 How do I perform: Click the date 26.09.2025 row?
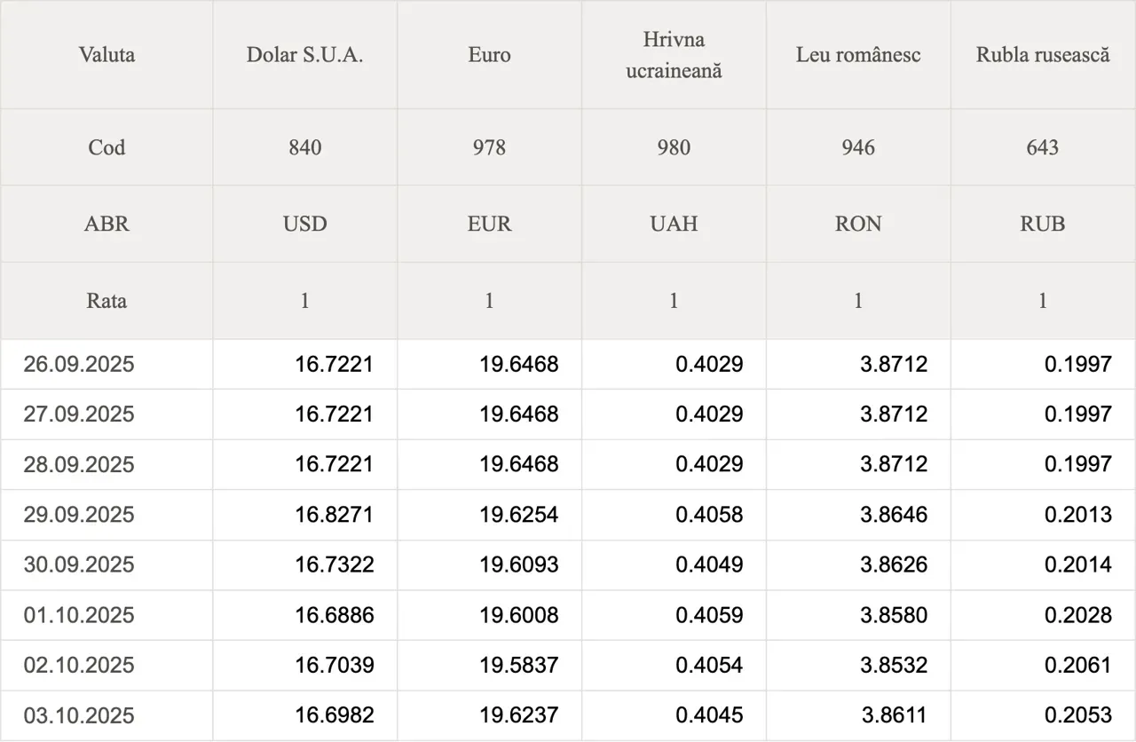tap(79, 364)
